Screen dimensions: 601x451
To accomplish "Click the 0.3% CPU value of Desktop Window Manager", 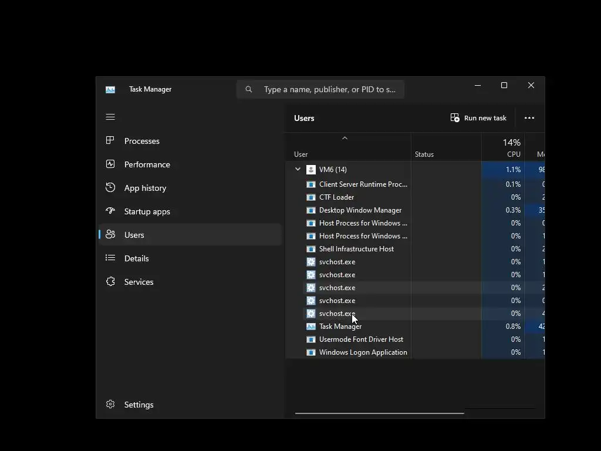I will coord(513,210).
